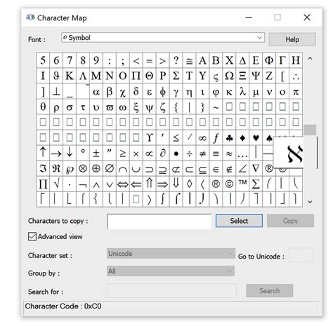Select the lowercase theta character
This screenshot has width=333, height=326.
(43, 107)
